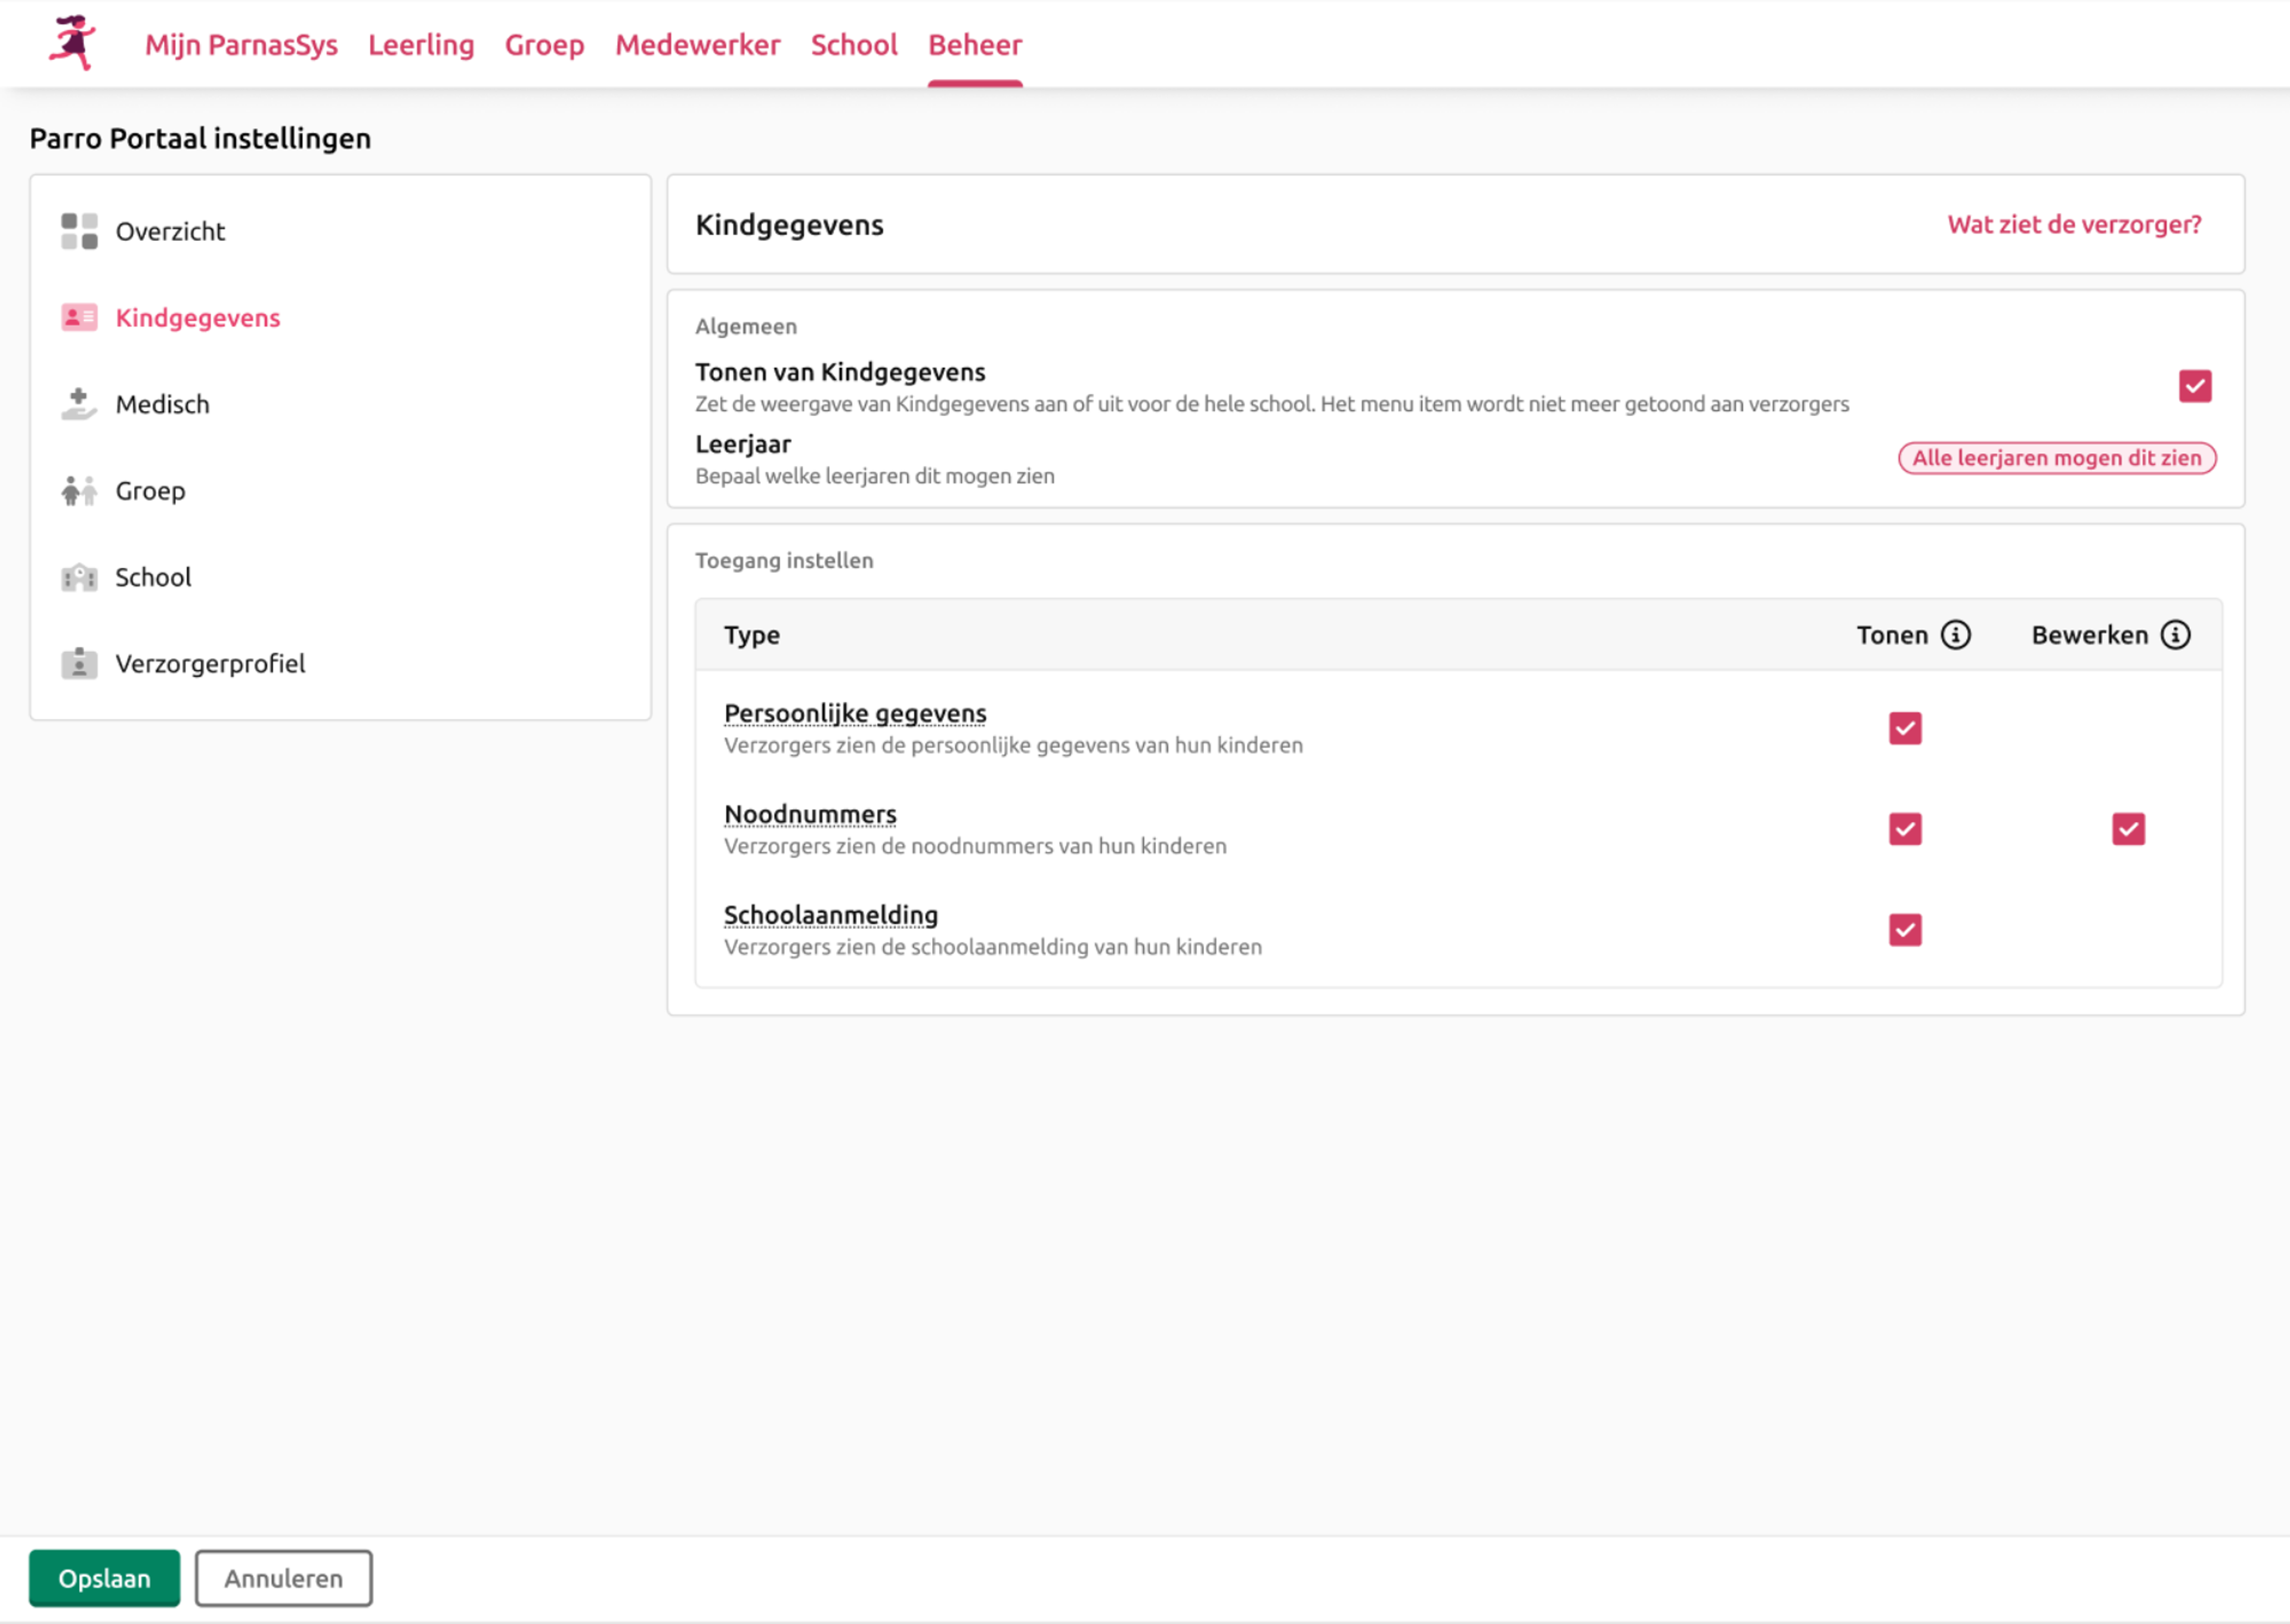Click the info icon next to Tonen

[1956, 635]
